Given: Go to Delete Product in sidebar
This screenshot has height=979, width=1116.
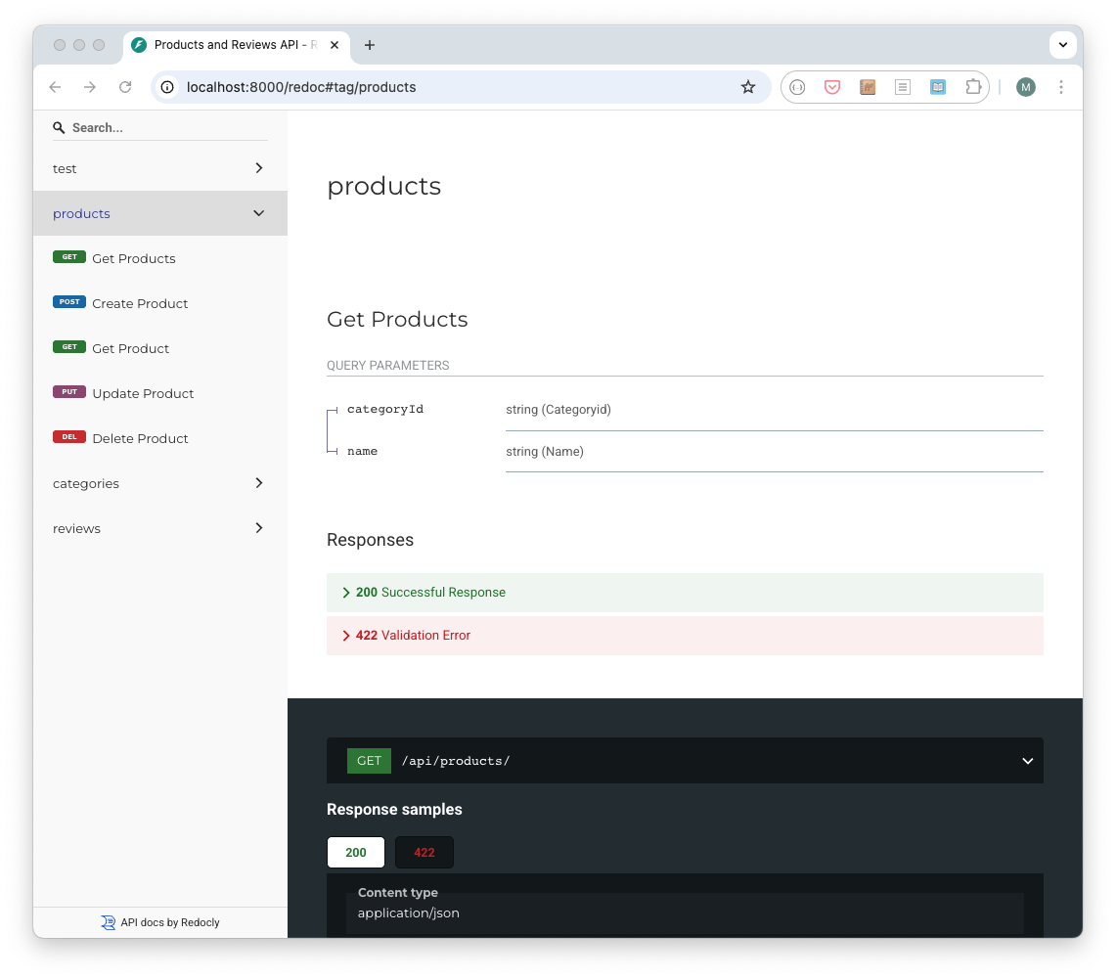Looking at the screenshot, I should click(x=140, y=438).
